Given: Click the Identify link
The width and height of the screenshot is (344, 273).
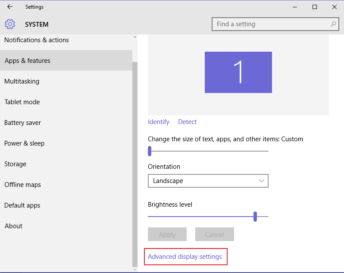Looking at the screenshot, I should 158,122.
